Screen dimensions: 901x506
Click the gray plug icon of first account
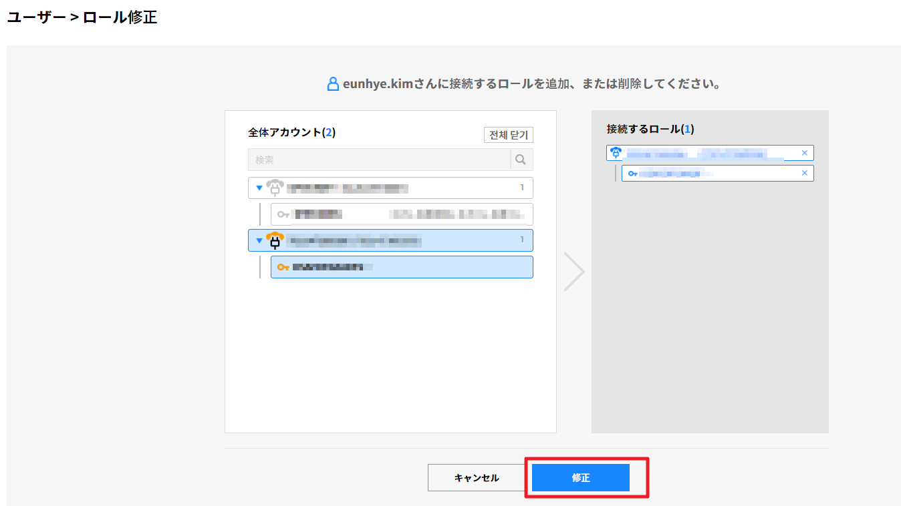coord(275,188)
